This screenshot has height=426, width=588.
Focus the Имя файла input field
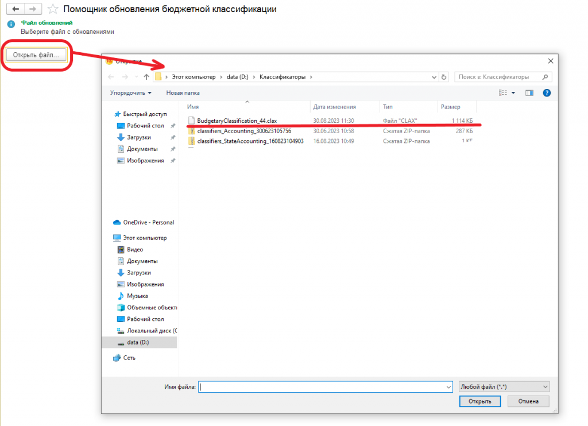326,386
